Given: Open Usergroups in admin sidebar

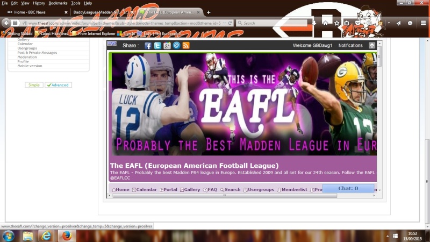Looking at the screenshot, I should [x=27, y=48].
